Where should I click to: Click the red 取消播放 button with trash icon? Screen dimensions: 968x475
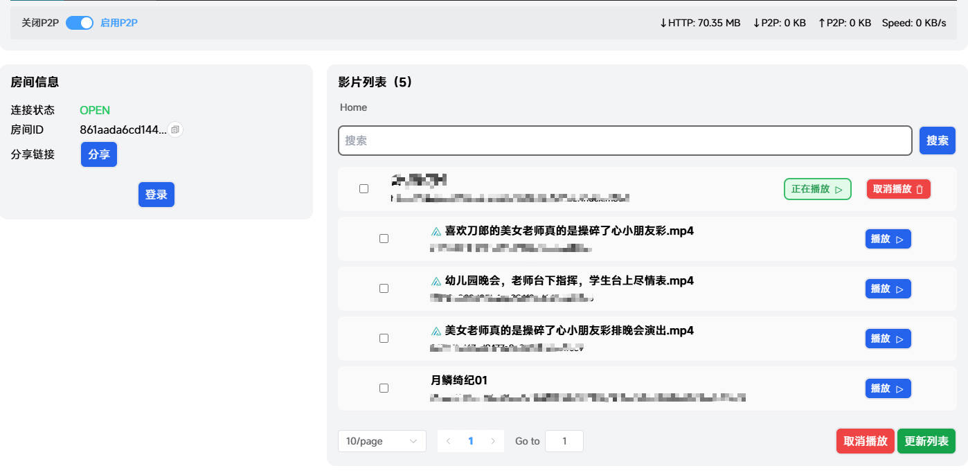coord(898,189)
